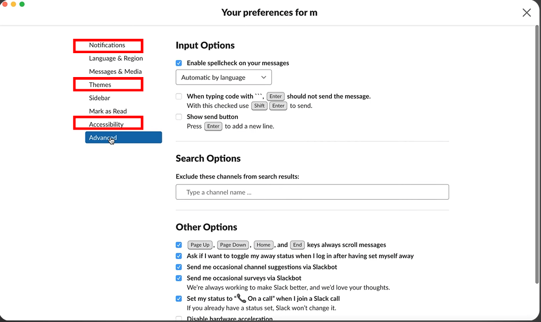Go to Messages & Media preferences
The height and width of the screenshot is (322, 541).
point(115,72)
